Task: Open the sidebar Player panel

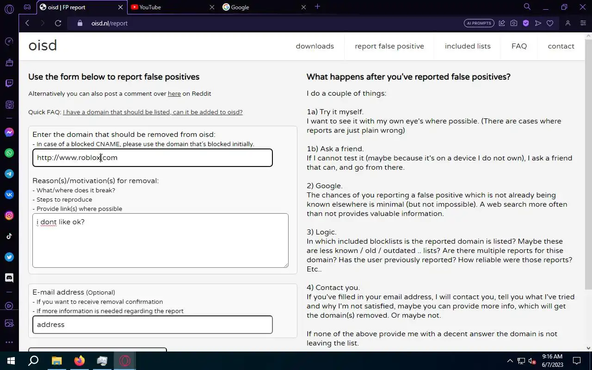Action: click(x=9, y=306)
